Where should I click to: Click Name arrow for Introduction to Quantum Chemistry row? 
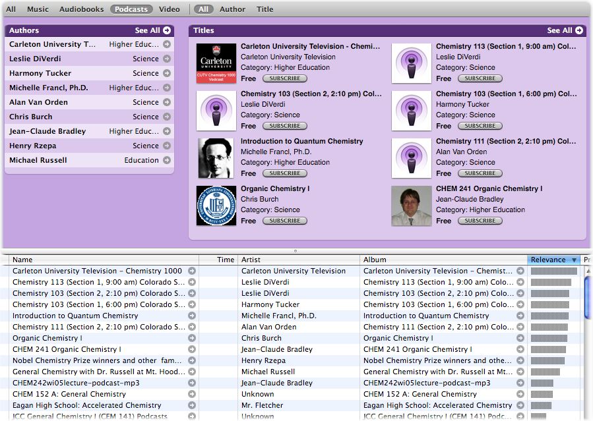pyautogui.click(x=192, y=316)
